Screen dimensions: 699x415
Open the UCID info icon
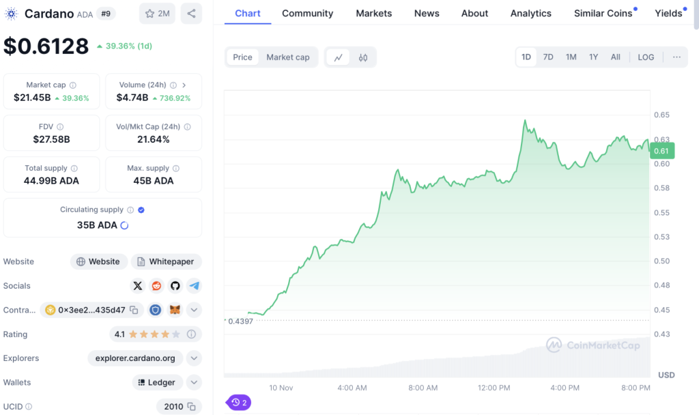pyautogui.click(x=29, y=407)
